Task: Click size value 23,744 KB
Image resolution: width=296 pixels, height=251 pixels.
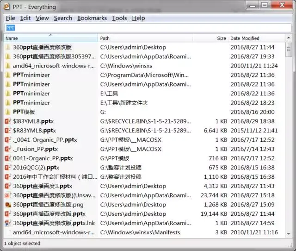Action: point(214,195)
